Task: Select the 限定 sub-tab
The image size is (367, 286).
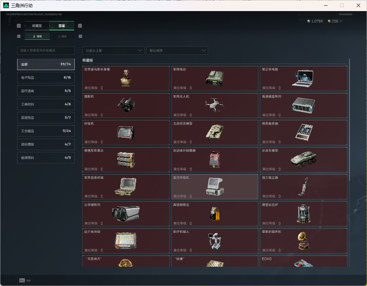Action: click(x=62, y=36)
